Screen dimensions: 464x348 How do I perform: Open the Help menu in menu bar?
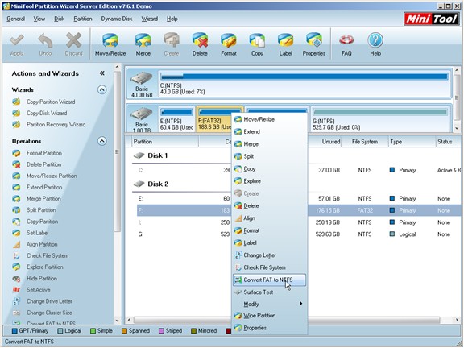tap(172, 19)
